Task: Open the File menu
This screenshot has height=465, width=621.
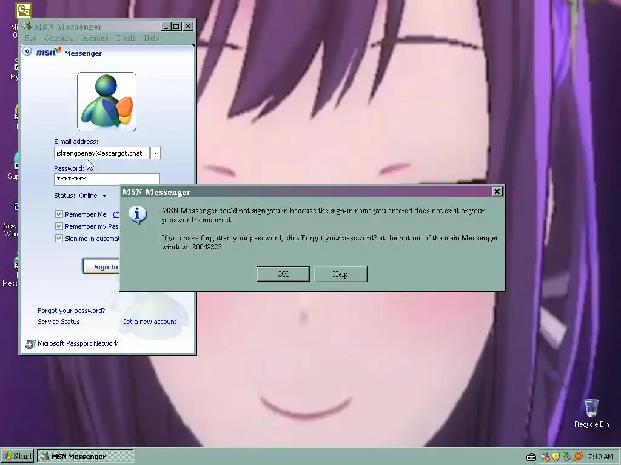Action: pos(30,38)
